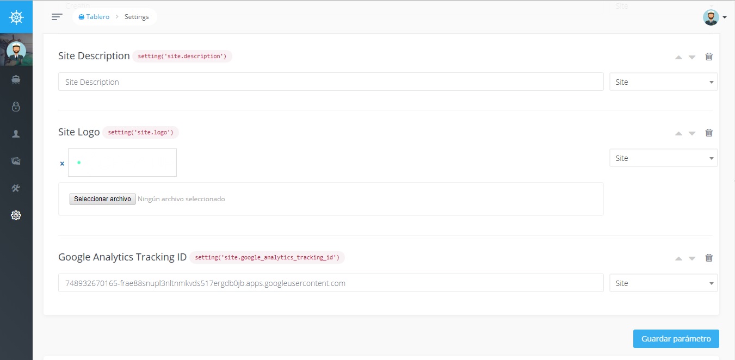735x360 pixels.
Task: Move Google Analytics setting down with arrow
Action: [x=692, y=258]
